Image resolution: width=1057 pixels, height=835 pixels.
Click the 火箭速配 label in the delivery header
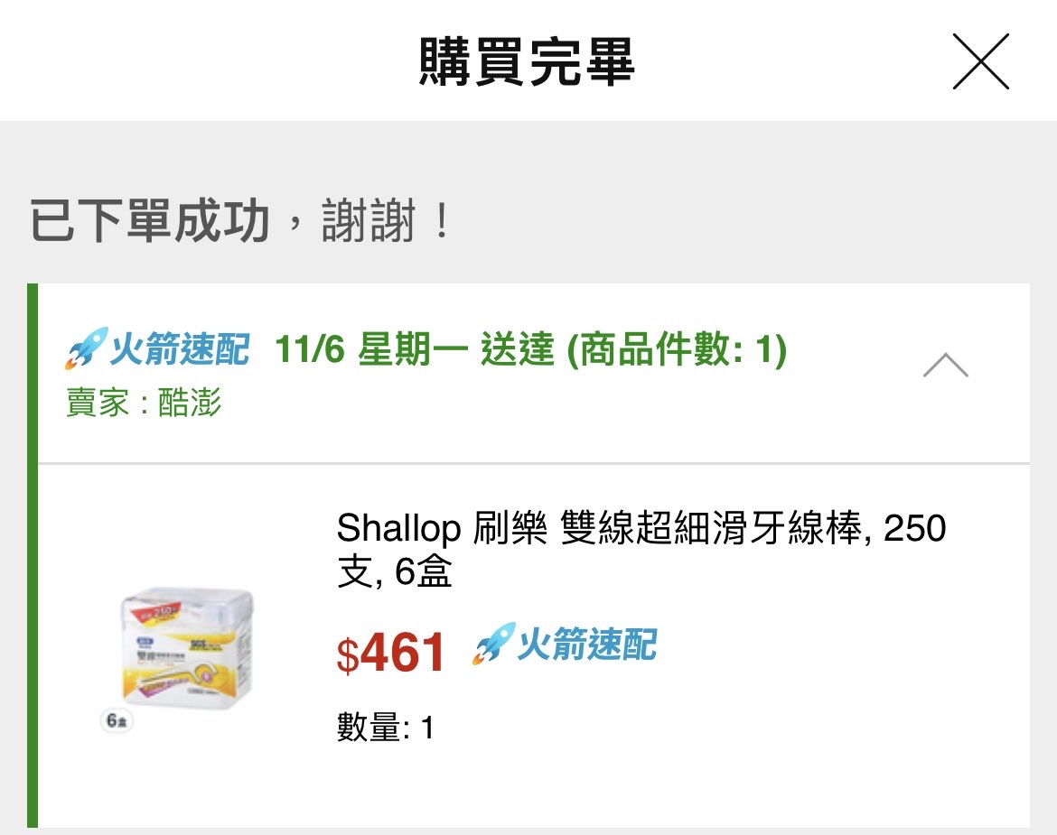point(179,350)
